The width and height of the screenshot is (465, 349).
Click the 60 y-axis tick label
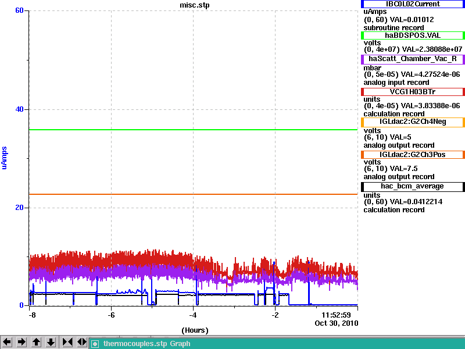pyautogui.click(x=19, y=10)
